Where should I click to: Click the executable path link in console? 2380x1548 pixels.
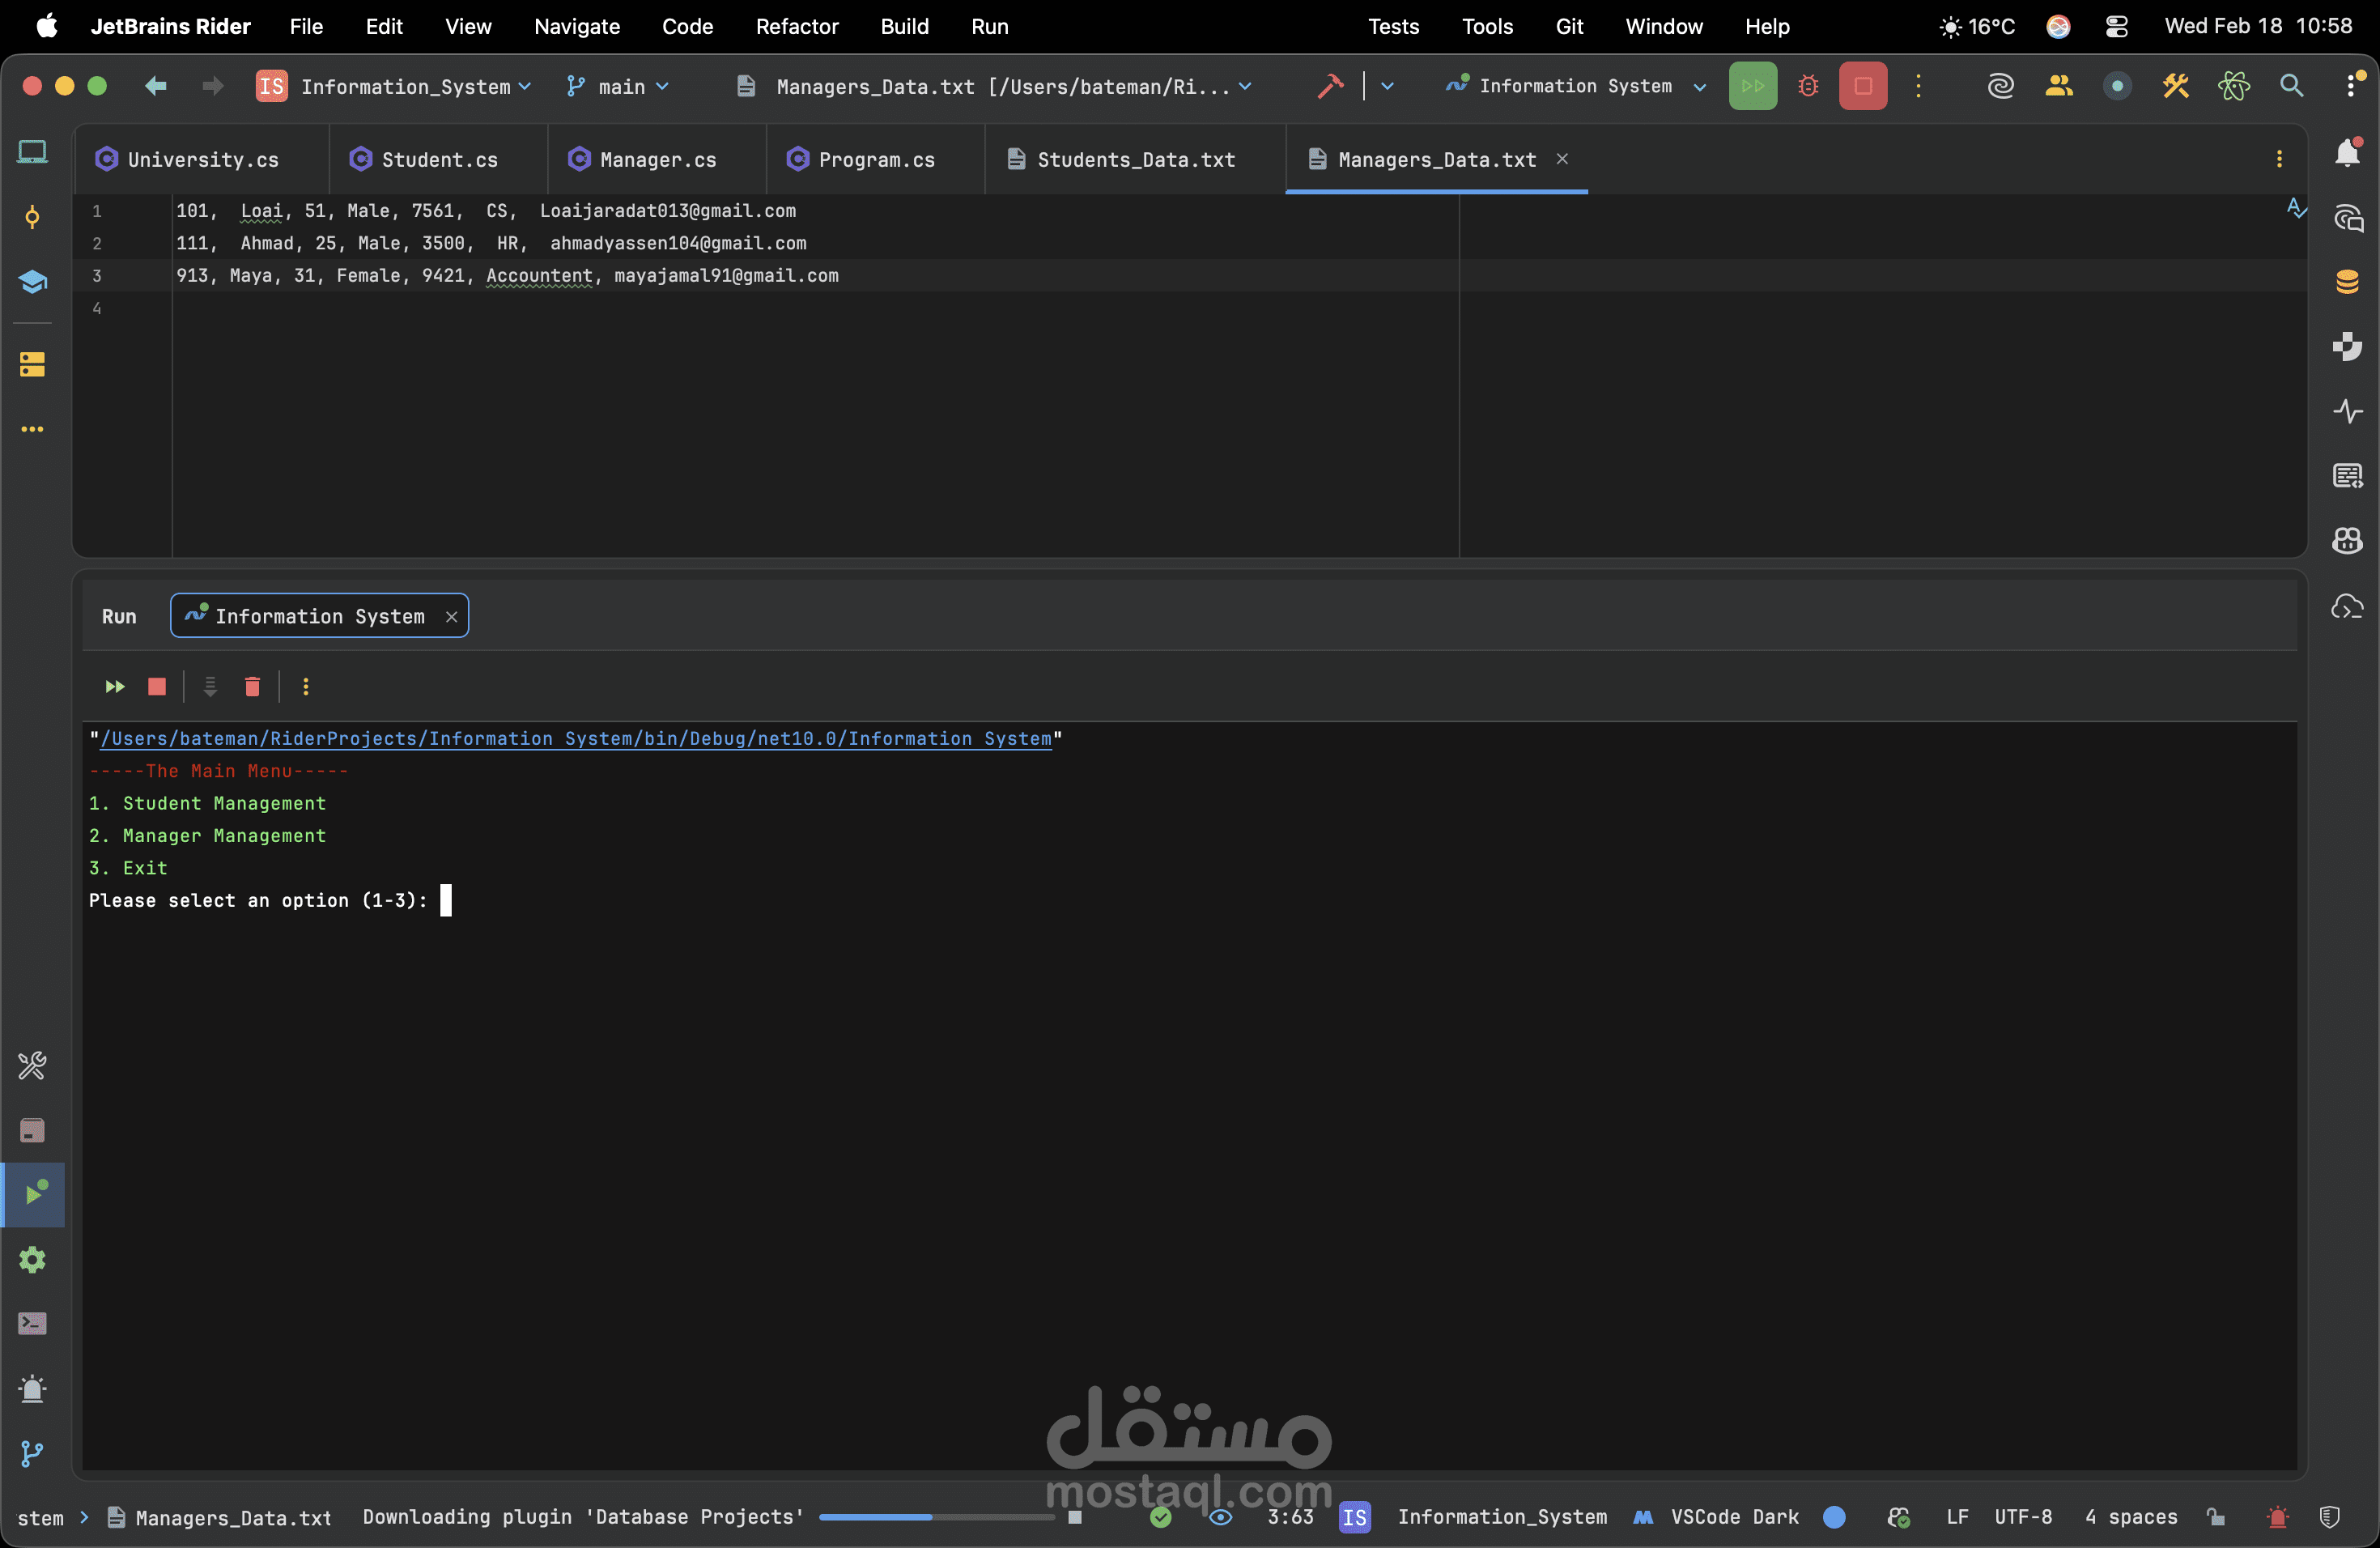pyautogui.click(x=575, y=739)
